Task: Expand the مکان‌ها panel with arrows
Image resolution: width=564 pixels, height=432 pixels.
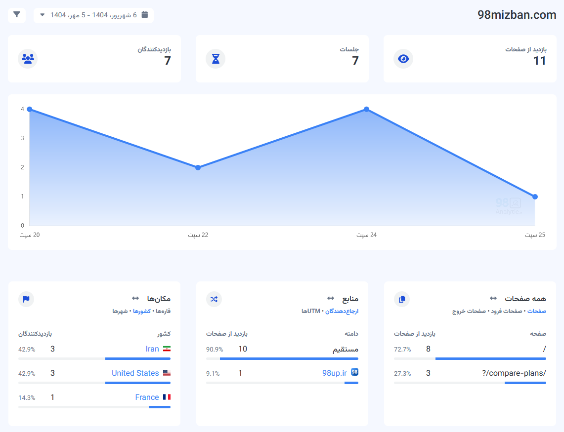Action: pos(135,299)
